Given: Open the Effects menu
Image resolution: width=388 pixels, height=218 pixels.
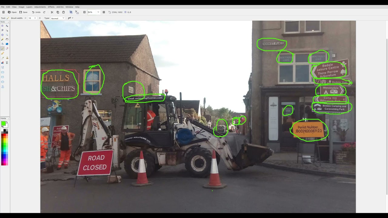Looking at the screenshot, I should [x=51, y=7].
